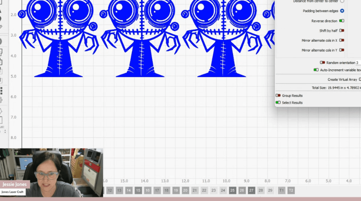Image resolution: width=361 pixels, height=201 pixels.
Task: Select Distance from center to center option
Action: coord(342,1)
